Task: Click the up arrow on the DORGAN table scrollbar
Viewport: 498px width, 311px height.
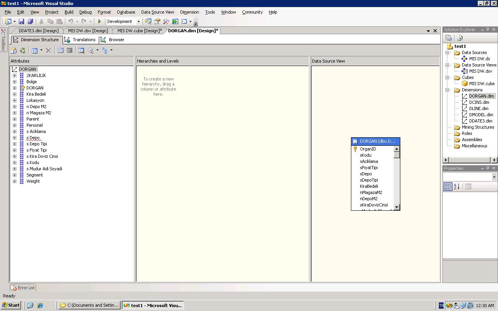Action: pyautogui.click(x=396, y=149)
